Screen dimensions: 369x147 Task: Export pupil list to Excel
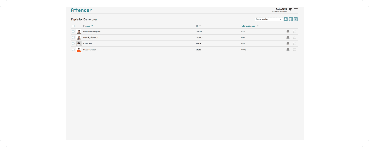click(291, 19)
